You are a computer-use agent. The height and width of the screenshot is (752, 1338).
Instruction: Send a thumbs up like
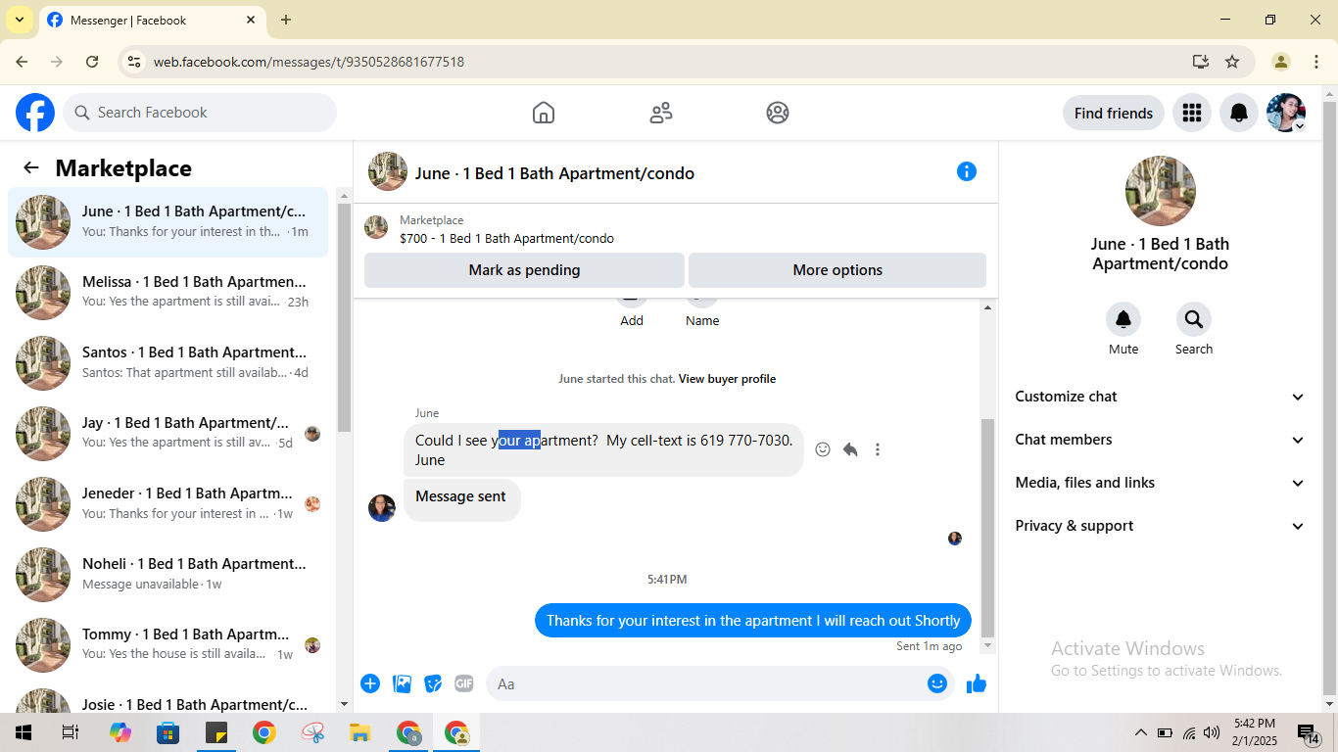click(977, 683)
